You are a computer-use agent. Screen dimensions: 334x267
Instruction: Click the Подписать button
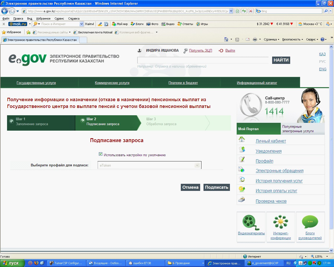coord(217,187)
